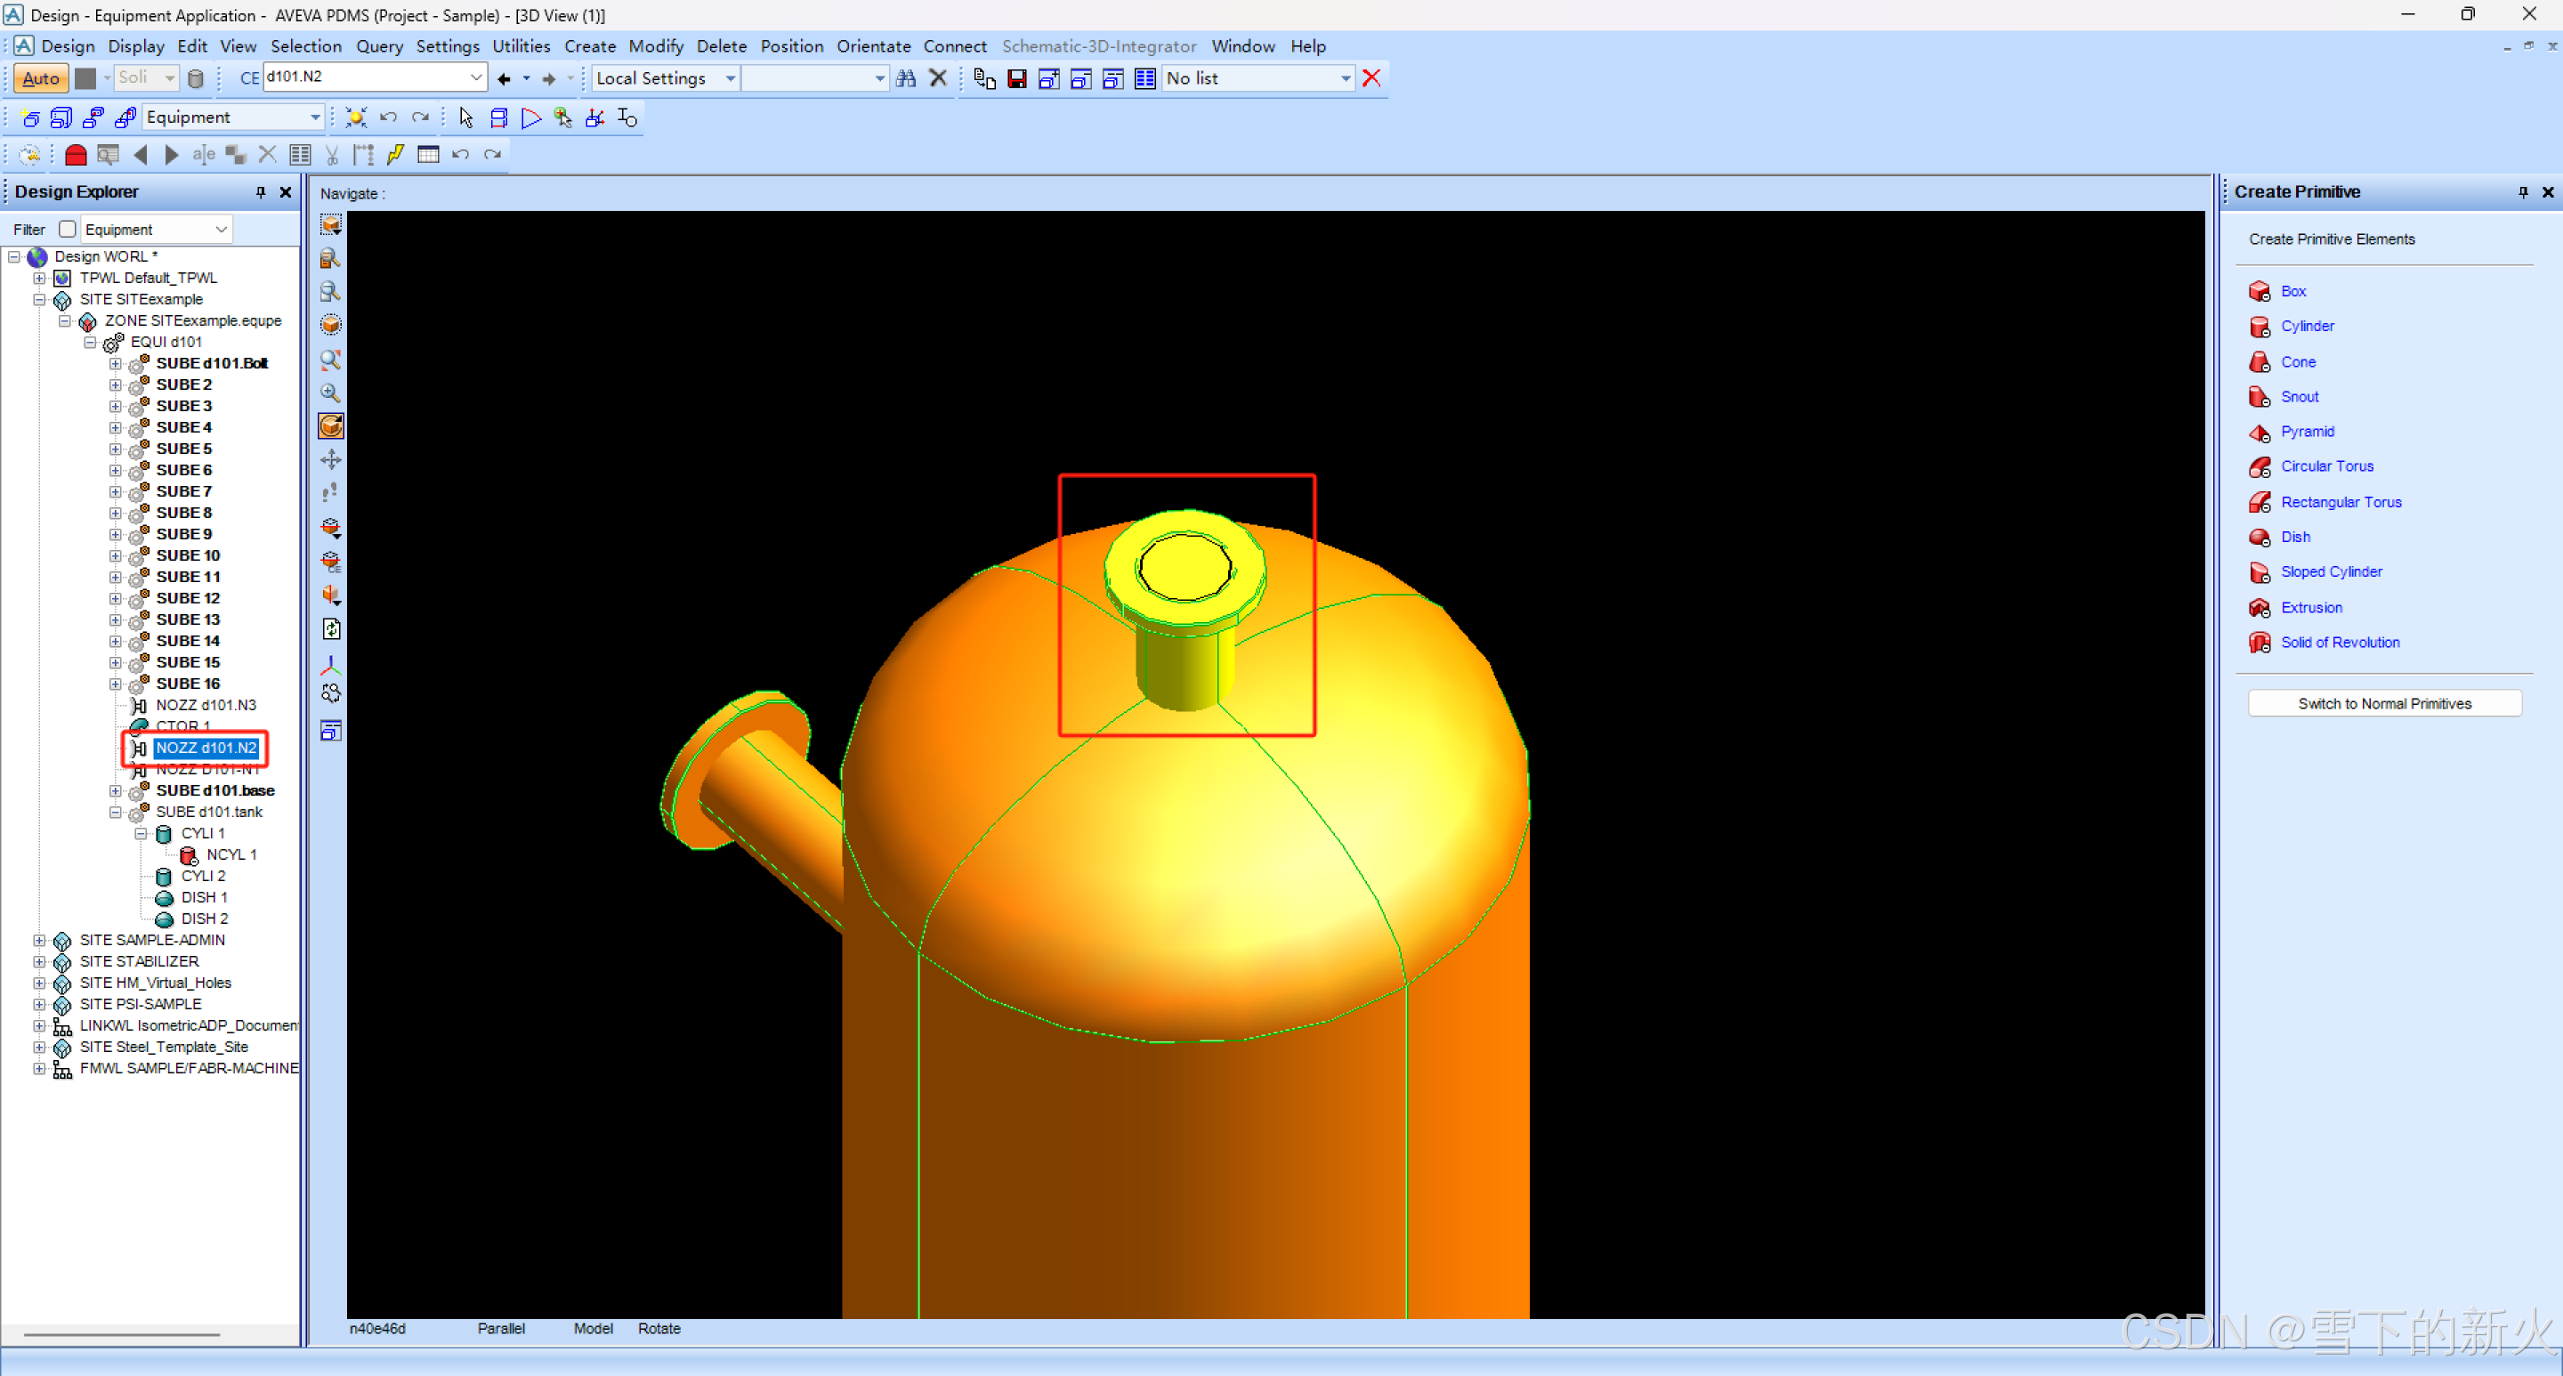2563x1376 pixels.
Task: Click the back arrow navigation icon
Action: [x=505, y=78]
